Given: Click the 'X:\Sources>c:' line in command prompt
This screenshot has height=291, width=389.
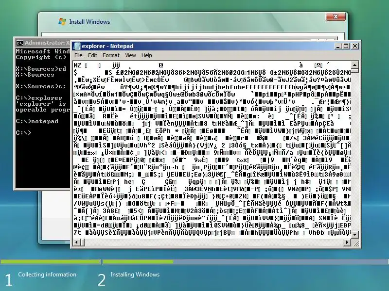Looking at the screenshot, I should 41,86.
